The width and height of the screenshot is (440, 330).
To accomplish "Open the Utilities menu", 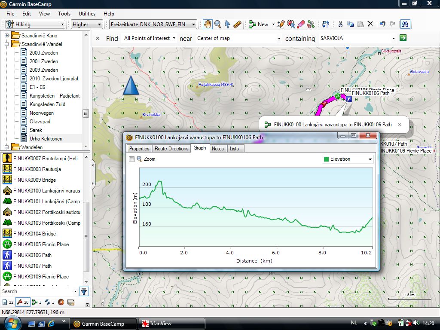I will (87, 14).
